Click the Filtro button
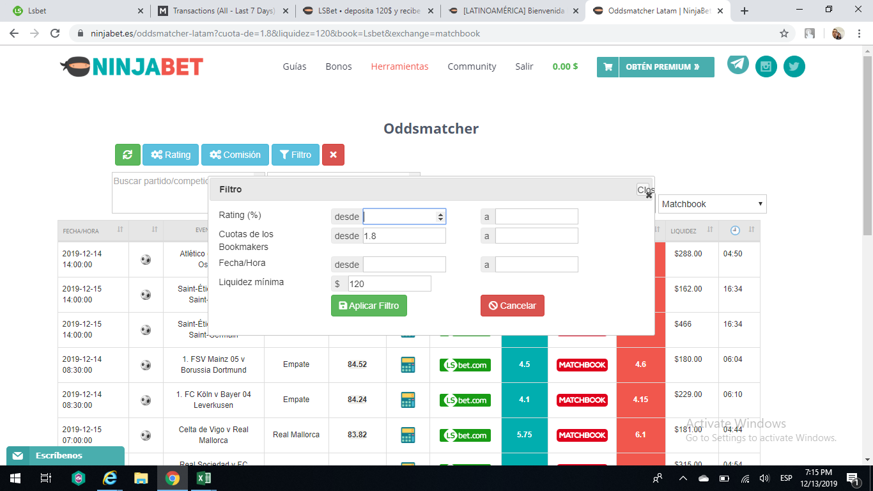The height and width of the screenshot is (491, 873). point(295,155)
